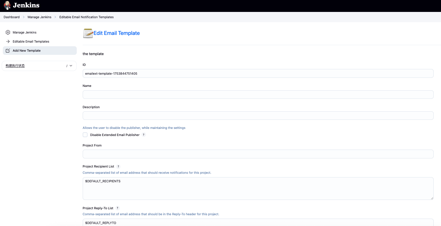Click the 构建执行状态 link
441x226 pixels.
15,66
